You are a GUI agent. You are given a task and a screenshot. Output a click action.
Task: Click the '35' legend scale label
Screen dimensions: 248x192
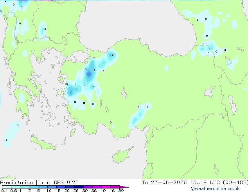[x=94, y=190]
